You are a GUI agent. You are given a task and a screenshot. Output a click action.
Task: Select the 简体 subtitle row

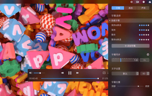[130, 30]
